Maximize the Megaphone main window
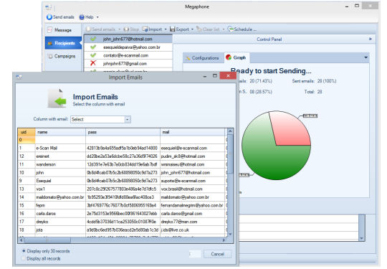This screenshot has width=387, height=269. 357,6
